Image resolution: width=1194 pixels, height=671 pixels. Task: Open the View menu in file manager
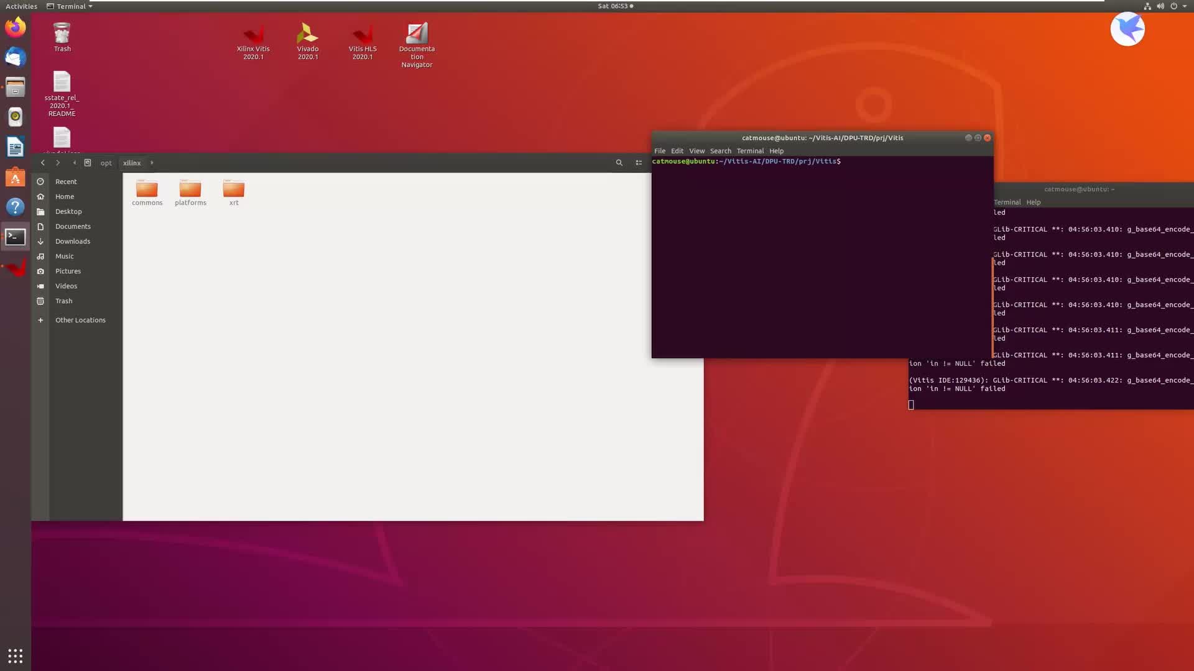pyautogui.click(x=639, y=162)
